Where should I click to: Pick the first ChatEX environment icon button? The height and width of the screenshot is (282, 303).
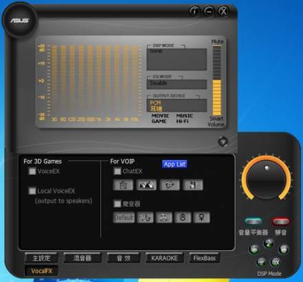click(123, 185)
